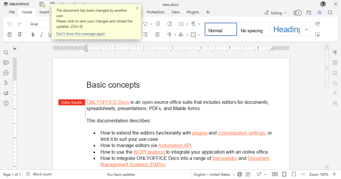This screenshot has width=341, height=179.
Task: Switch to the Protection tab
Action: (155, 12)
